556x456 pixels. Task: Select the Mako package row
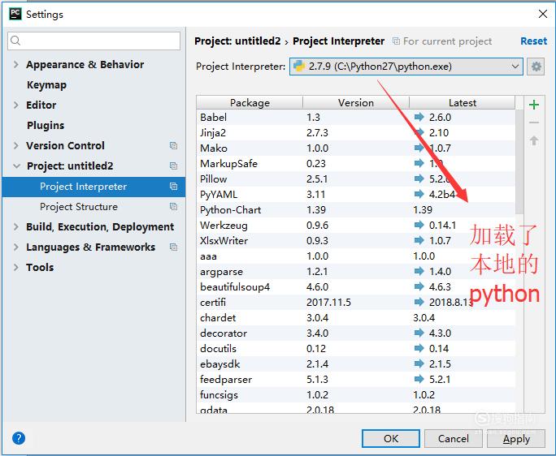356,148
